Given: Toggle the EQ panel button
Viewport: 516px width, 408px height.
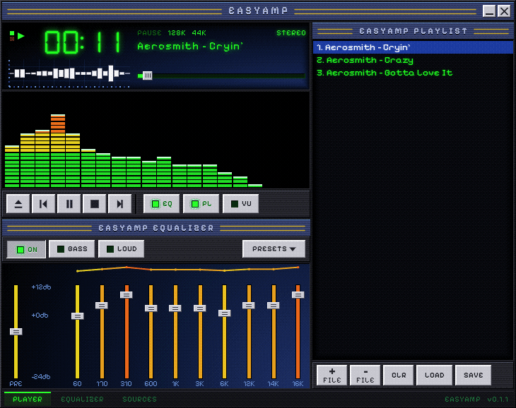Looking at the screenshot, I should (162, 204).
